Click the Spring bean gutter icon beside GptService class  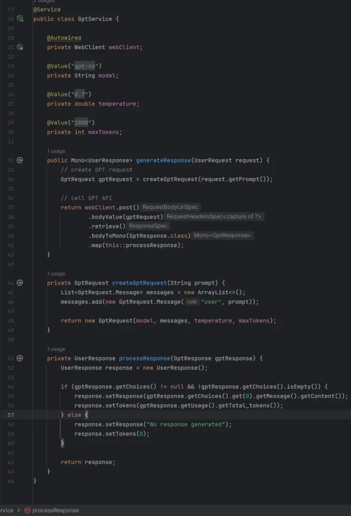pos(20,19)
